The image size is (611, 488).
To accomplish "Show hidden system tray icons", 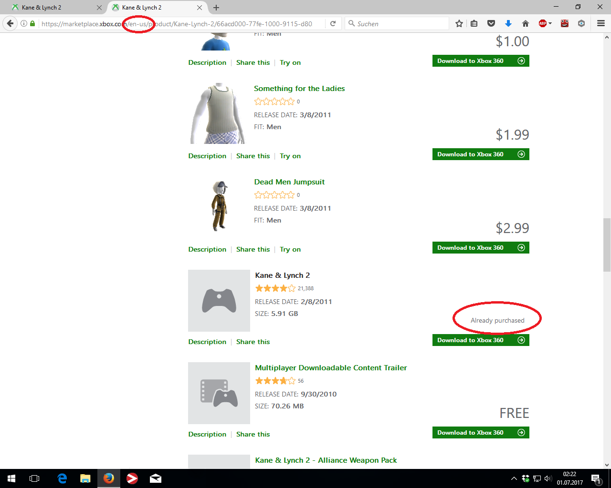I will click(x=514, y=478).
